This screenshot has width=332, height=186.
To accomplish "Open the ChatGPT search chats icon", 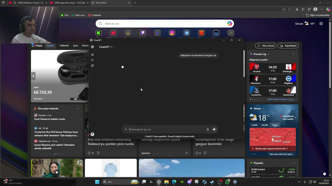I will pyautogui.click(x=92, y=60).
